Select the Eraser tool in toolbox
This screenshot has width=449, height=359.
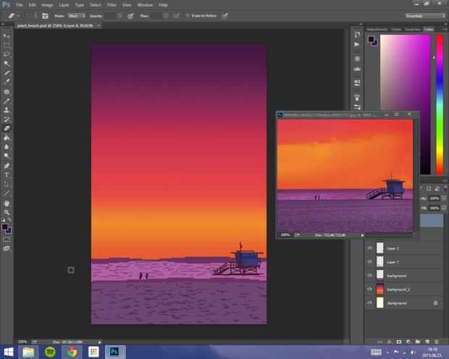pyautogui.click(x=7, y=129)
